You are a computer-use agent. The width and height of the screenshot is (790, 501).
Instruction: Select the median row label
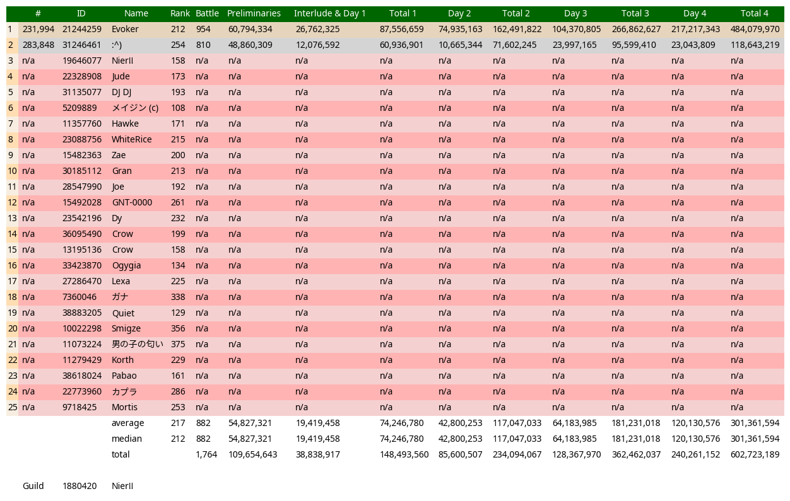pos(126,439)
